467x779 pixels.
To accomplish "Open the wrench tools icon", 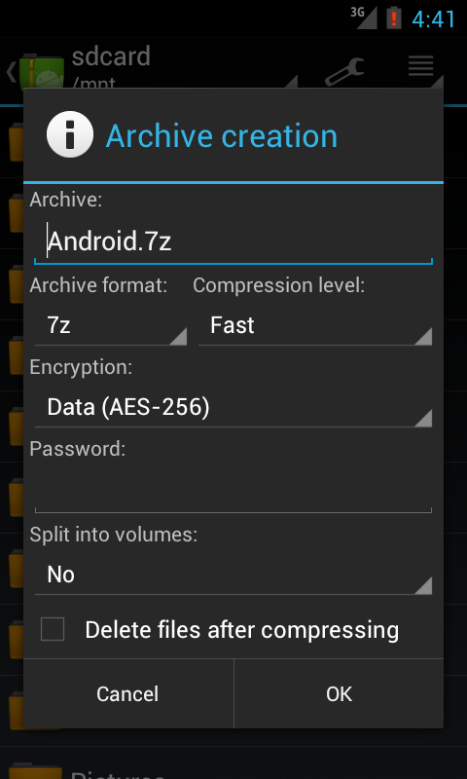I will (345, 70).
